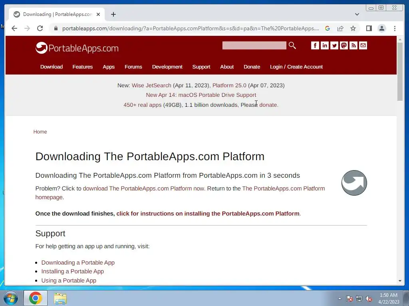This screenshot has height=306, width=409.
Task: Open the Download menu
Action: [x=52, y=67]
